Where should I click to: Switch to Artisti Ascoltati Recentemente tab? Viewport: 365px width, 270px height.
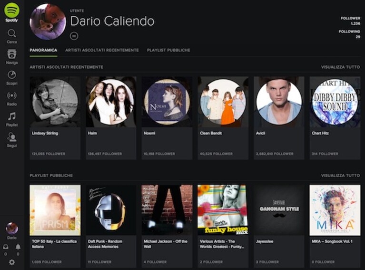tap(102, 50)
